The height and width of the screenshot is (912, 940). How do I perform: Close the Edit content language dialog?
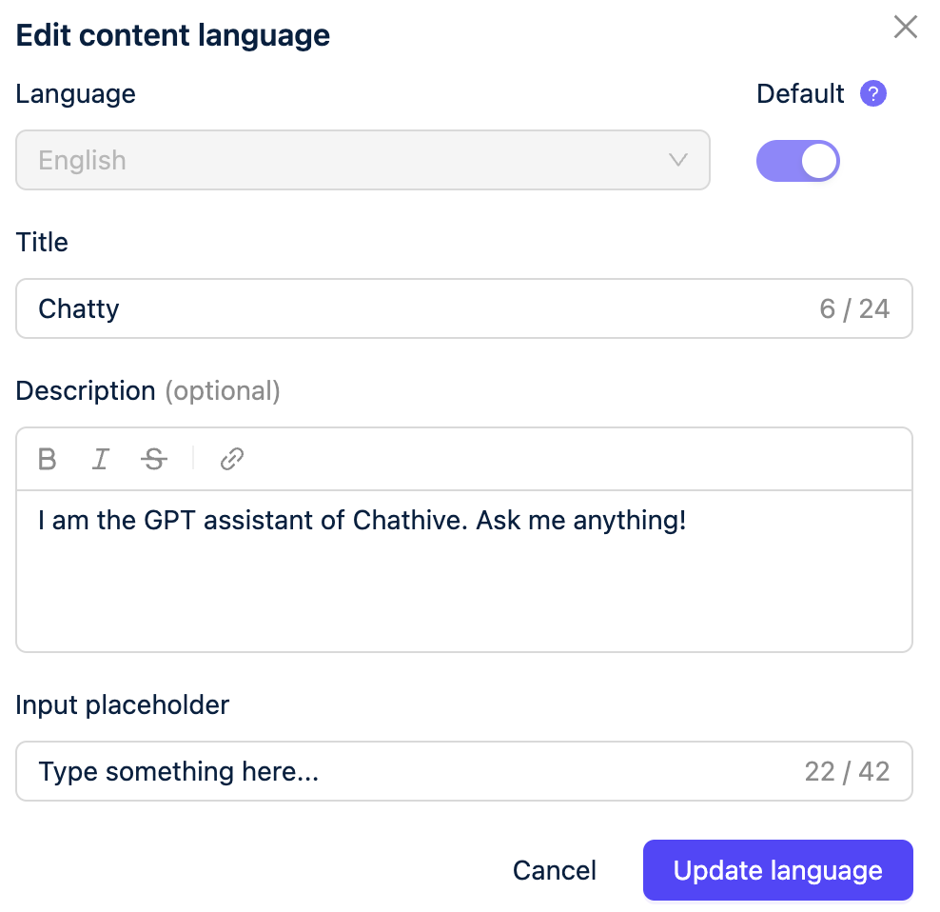click(905, 28)
